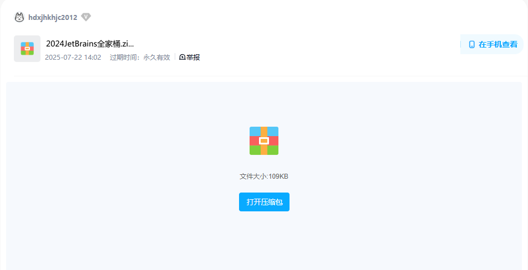Click the large zip archive icon
Screen dimensions: 528x270
(x=264, y=141)
